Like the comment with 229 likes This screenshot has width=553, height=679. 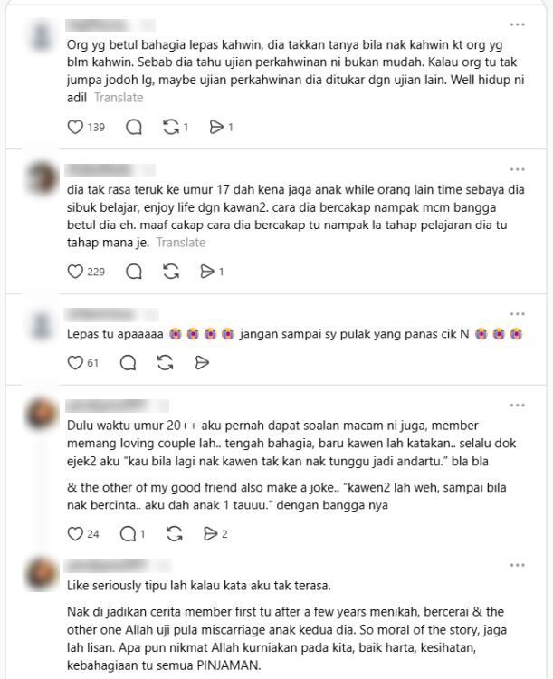pos(75,272)
